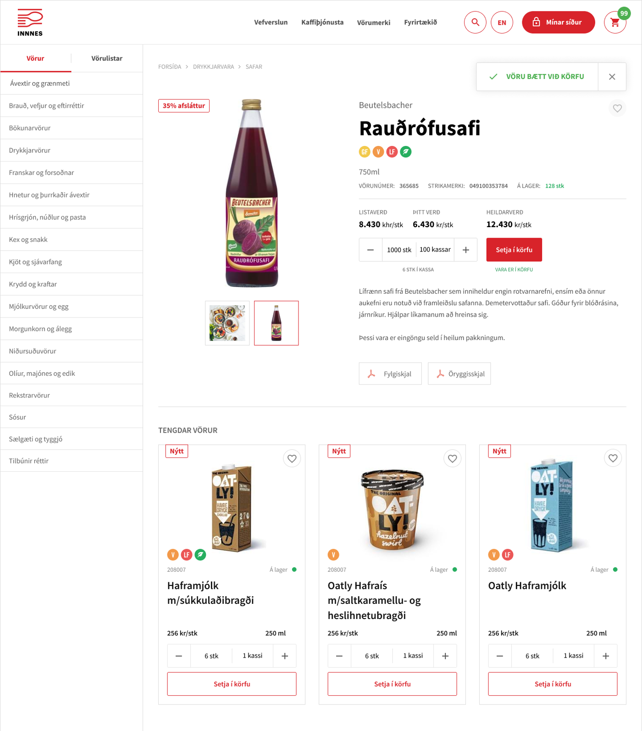Screen dimensions: 642x731
Task: Switch language using the EN button
Action: point(502,22)
